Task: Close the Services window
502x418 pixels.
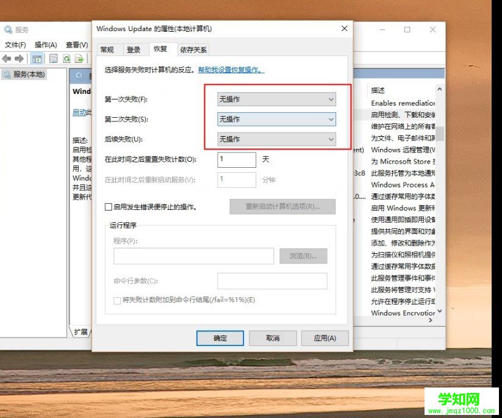Action: tap(432, 29)
